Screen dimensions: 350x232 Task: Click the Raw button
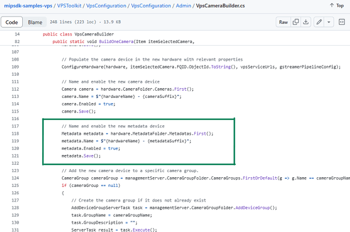click(x=283, y=22)
